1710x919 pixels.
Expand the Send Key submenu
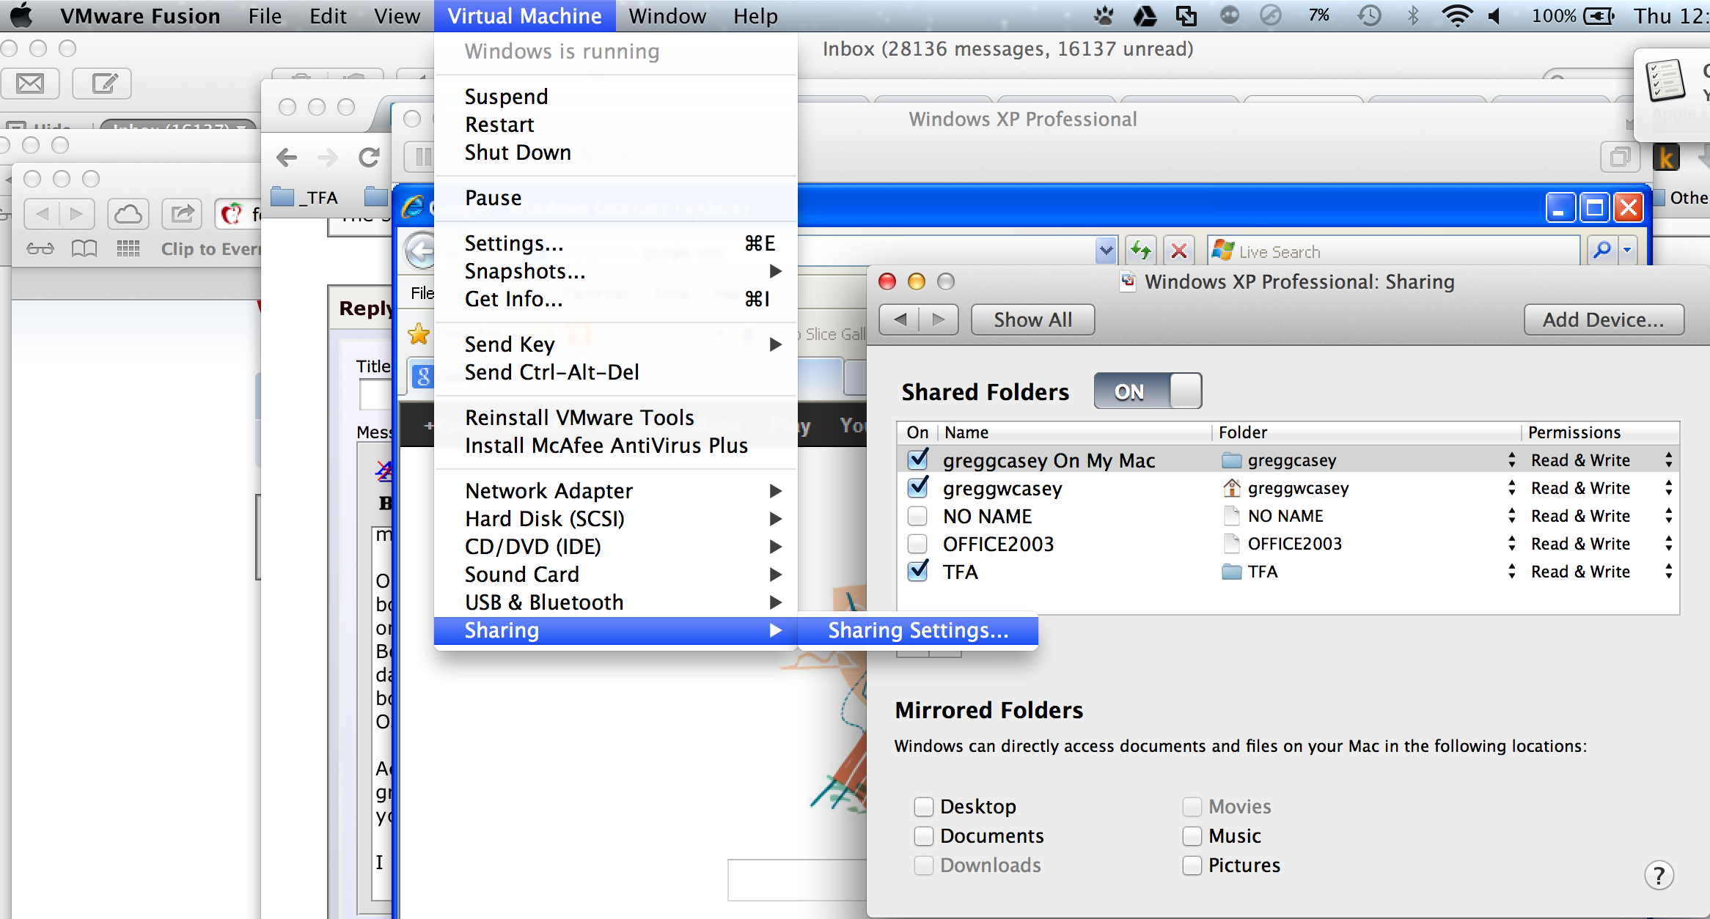(x=616, y=344)
